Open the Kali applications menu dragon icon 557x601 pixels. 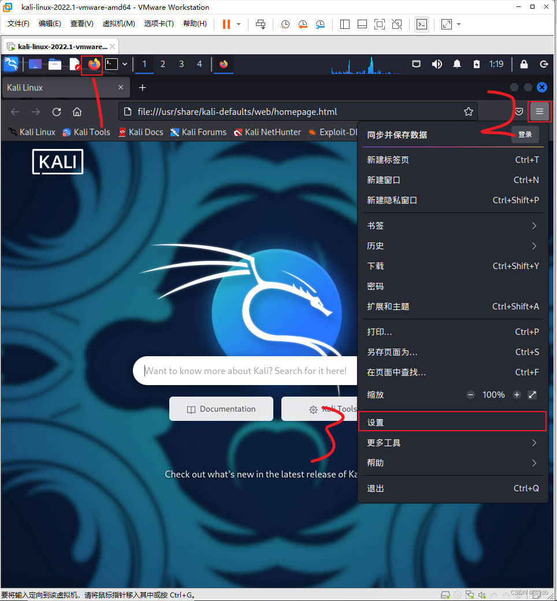pos(10,64)
